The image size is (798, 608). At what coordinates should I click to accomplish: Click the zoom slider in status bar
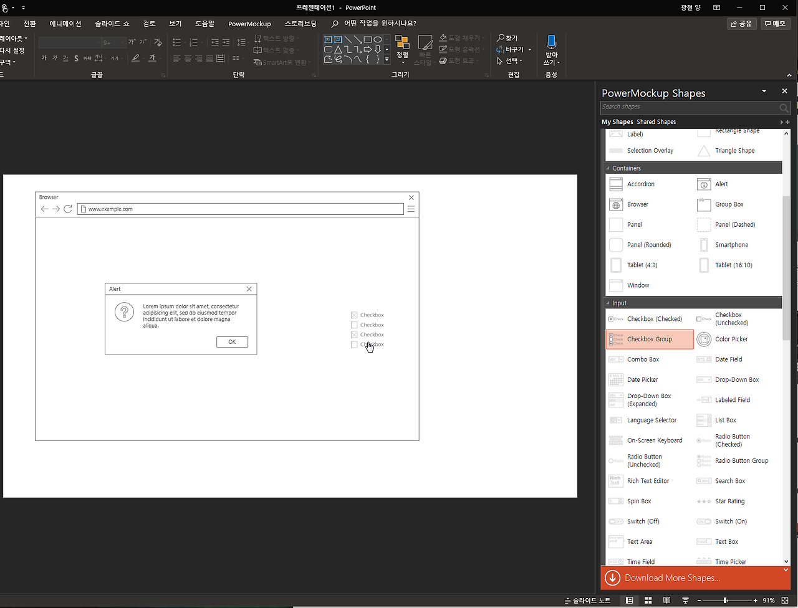pyautogui.click(x=725, y=601)
